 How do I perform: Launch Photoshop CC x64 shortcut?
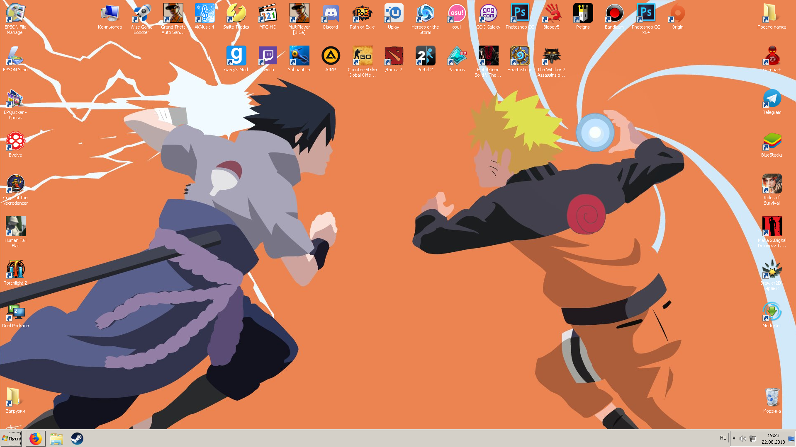click(646, 19)
